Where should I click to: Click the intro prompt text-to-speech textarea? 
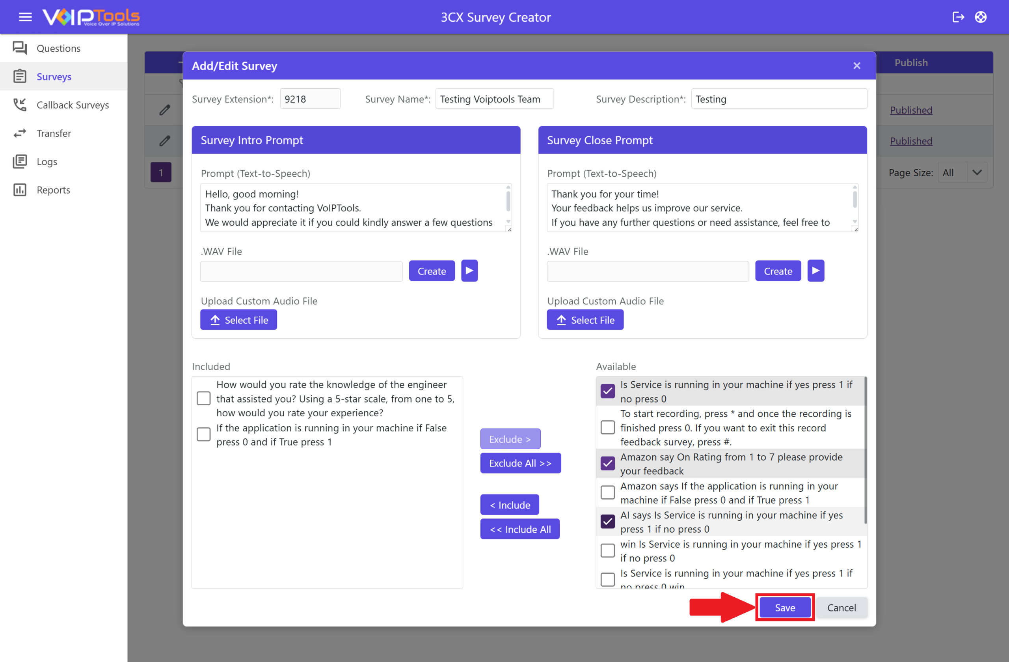pyautogui.click(x=353, y=208)
